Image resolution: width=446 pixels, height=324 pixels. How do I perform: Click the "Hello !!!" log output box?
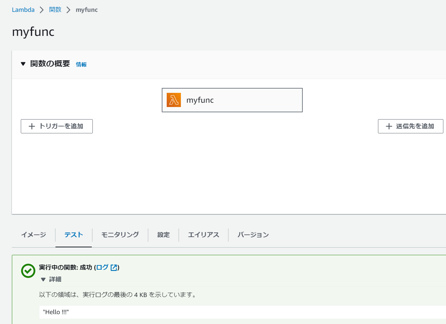point(242,312)
